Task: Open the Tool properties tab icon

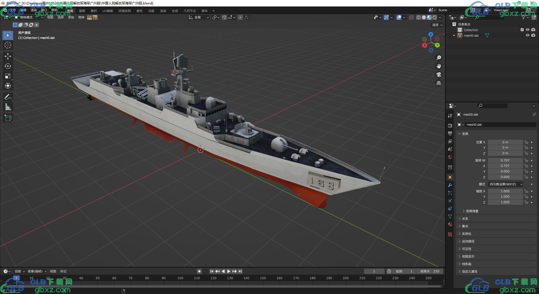Action: [x=450, y=116]
